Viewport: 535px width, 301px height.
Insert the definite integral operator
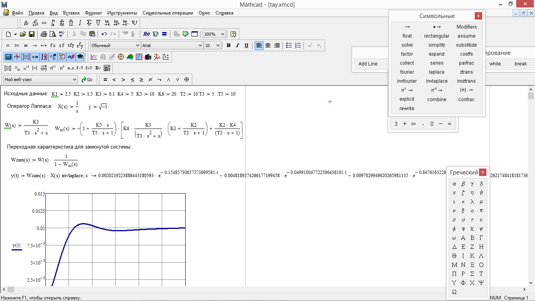(x=52, y=23)
